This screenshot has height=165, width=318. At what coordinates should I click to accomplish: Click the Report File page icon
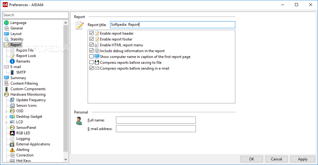click(x=12, y=50)
